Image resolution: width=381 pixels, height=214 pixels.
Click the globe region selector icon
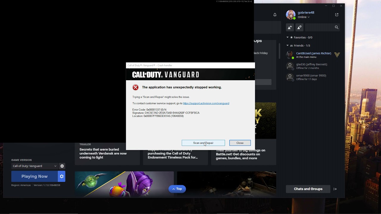(x=62, y=166)
